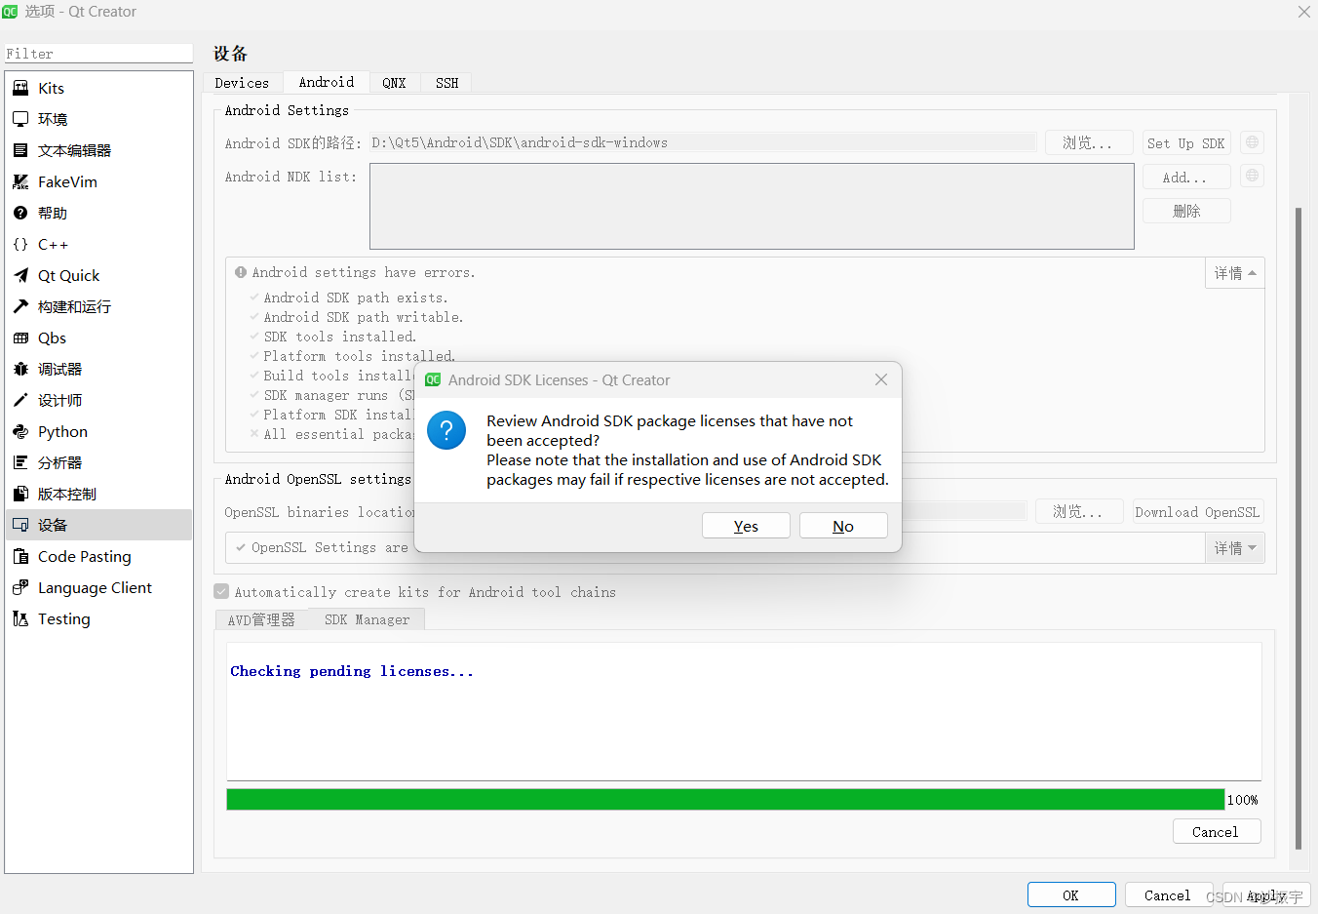
Task: Click the 分析器 icon
Action: [20, 462]
